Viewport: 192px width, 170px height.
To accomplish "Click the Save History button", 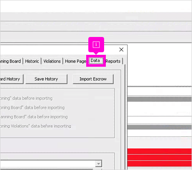I will [47, 79].
